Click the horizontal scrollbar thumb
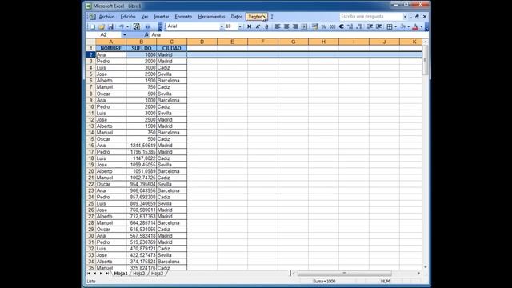 [344, 274]
